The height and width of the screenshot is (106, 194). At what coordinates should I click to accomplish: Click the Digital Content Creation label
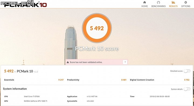[142, 80]
